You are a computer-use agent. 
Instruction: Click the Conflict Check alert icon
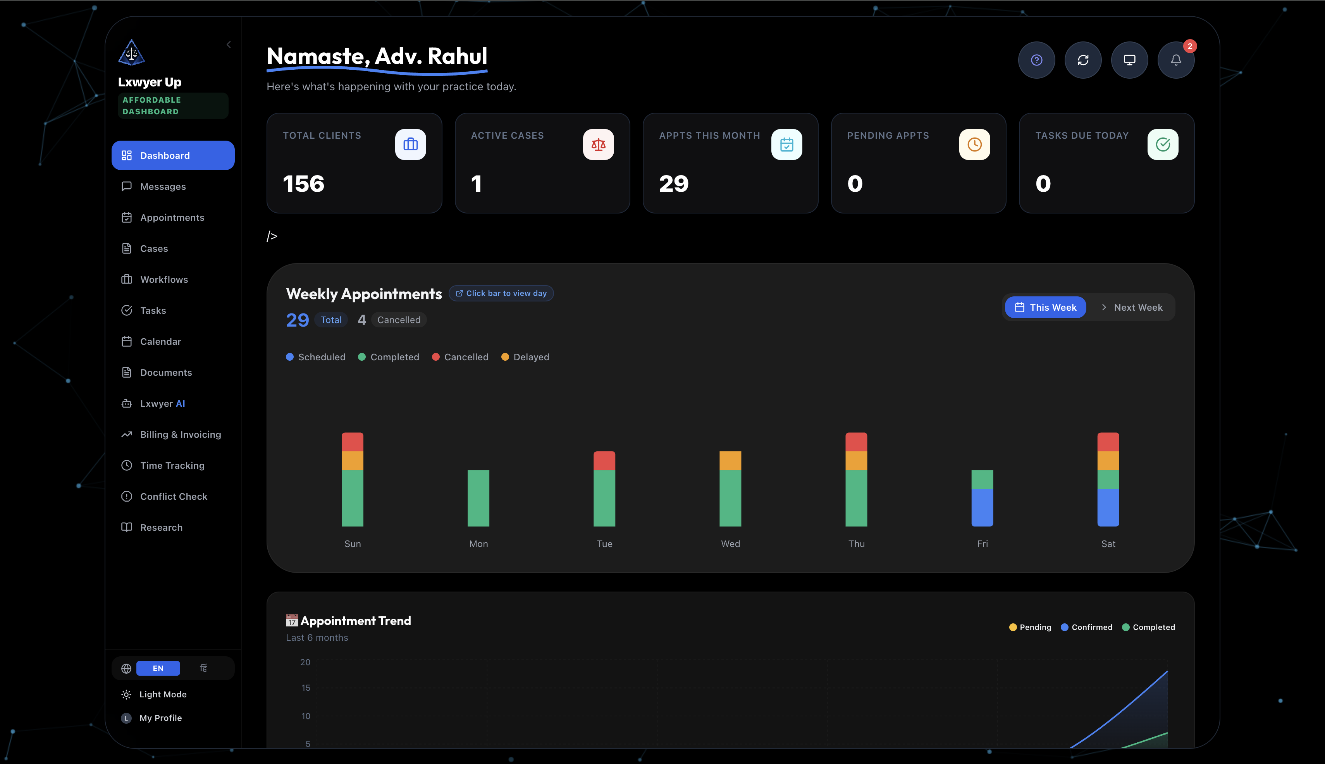point(126,496)
